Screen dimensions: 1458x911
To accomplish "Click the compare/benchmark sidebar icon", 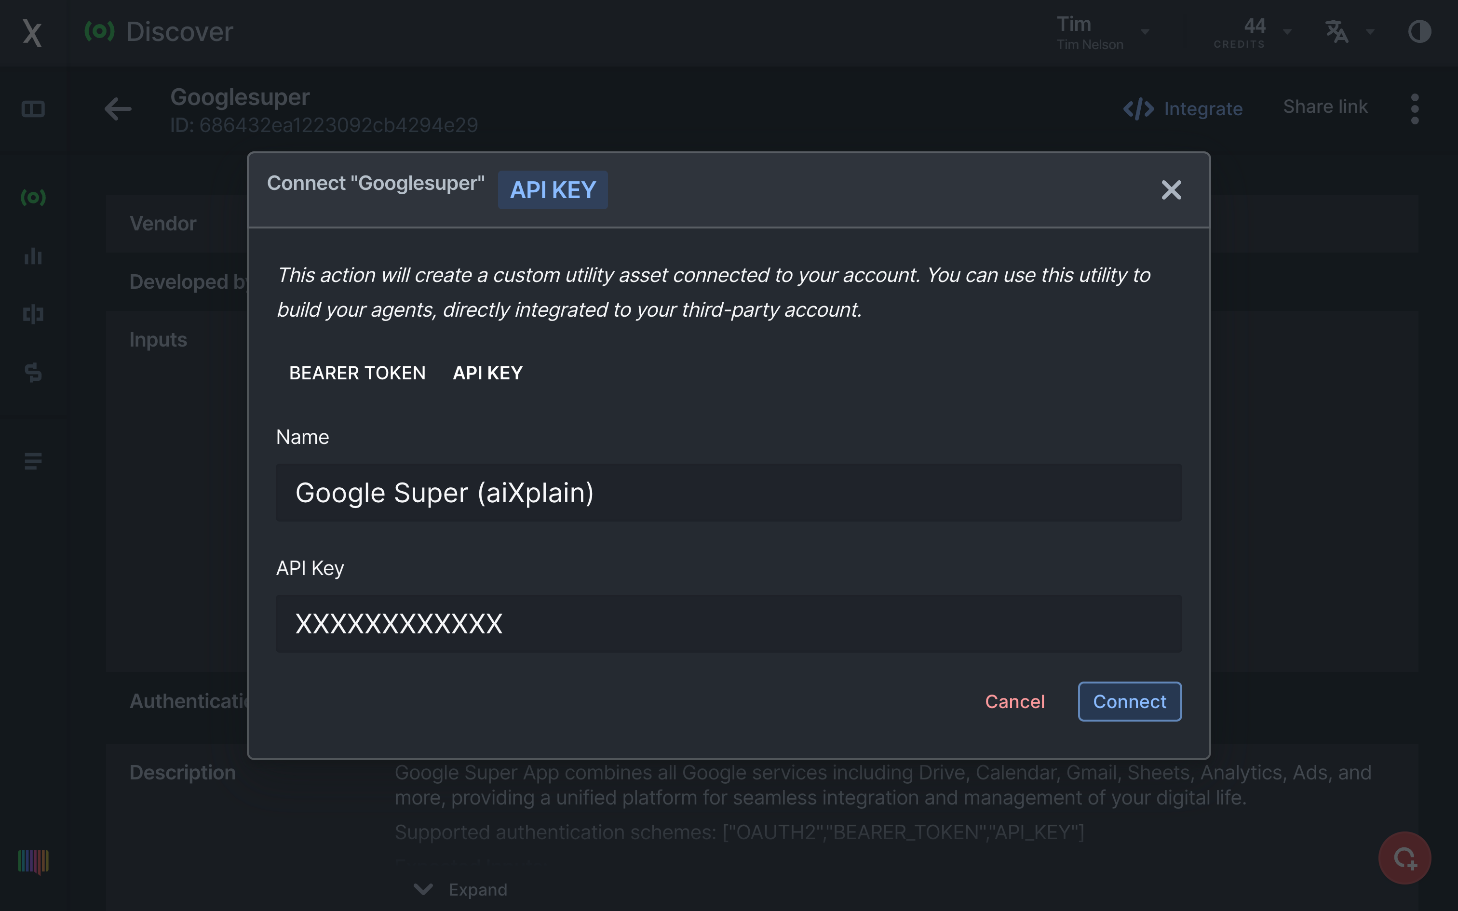I will tap(33, 314).
